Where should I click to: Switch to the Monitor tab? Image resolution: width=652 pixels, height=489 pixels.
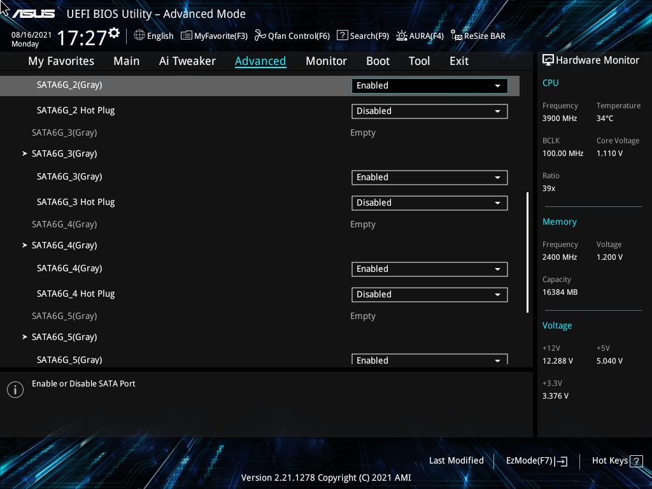pyautogui.click(x=326, y=61)
